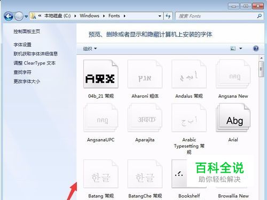Select the Arabic Typesetting font icon

tap(189, 118)
